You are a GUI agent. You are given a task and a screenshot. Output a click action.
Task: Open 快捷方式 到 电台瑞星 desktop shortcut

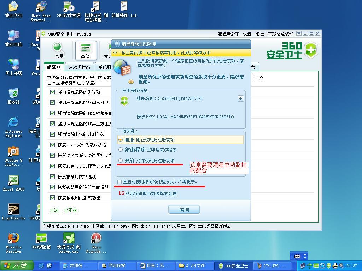(x=96, y=11)
